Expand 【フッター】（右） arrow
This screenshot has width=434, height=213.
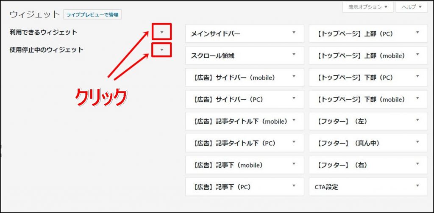(417, 163)
